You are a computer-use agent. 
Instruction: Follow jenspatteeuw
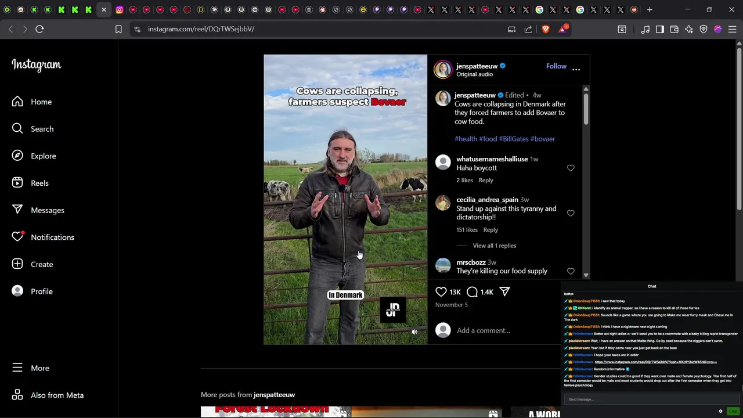click(556, 66)
